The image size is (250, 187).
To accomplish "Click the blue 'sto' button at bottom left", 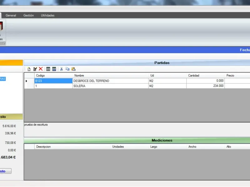I will [x=6, y=171].
